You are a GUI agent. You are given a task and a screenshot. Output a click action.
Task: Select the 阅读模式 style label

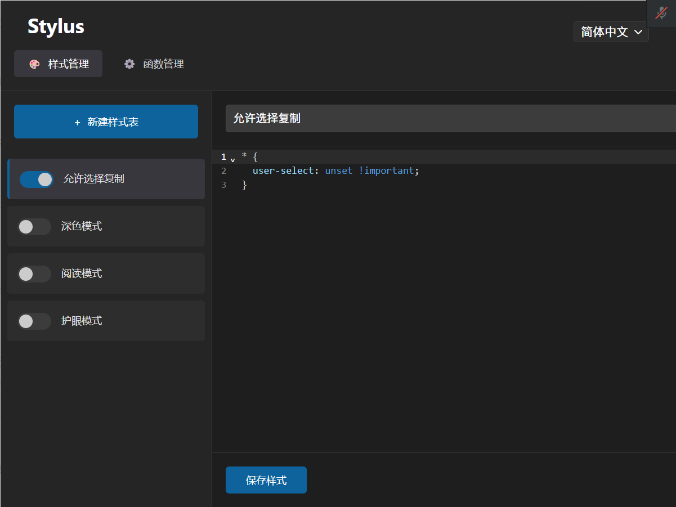[x=82, y=273]
